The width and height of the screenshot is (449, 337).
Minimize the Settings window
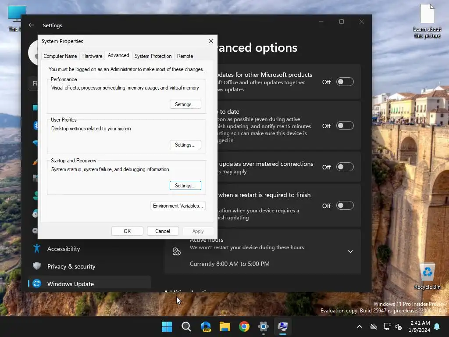point(321,22)
